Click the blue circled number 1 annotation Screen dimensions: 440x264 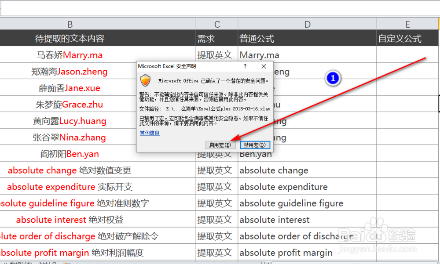[x=333, y=78]
